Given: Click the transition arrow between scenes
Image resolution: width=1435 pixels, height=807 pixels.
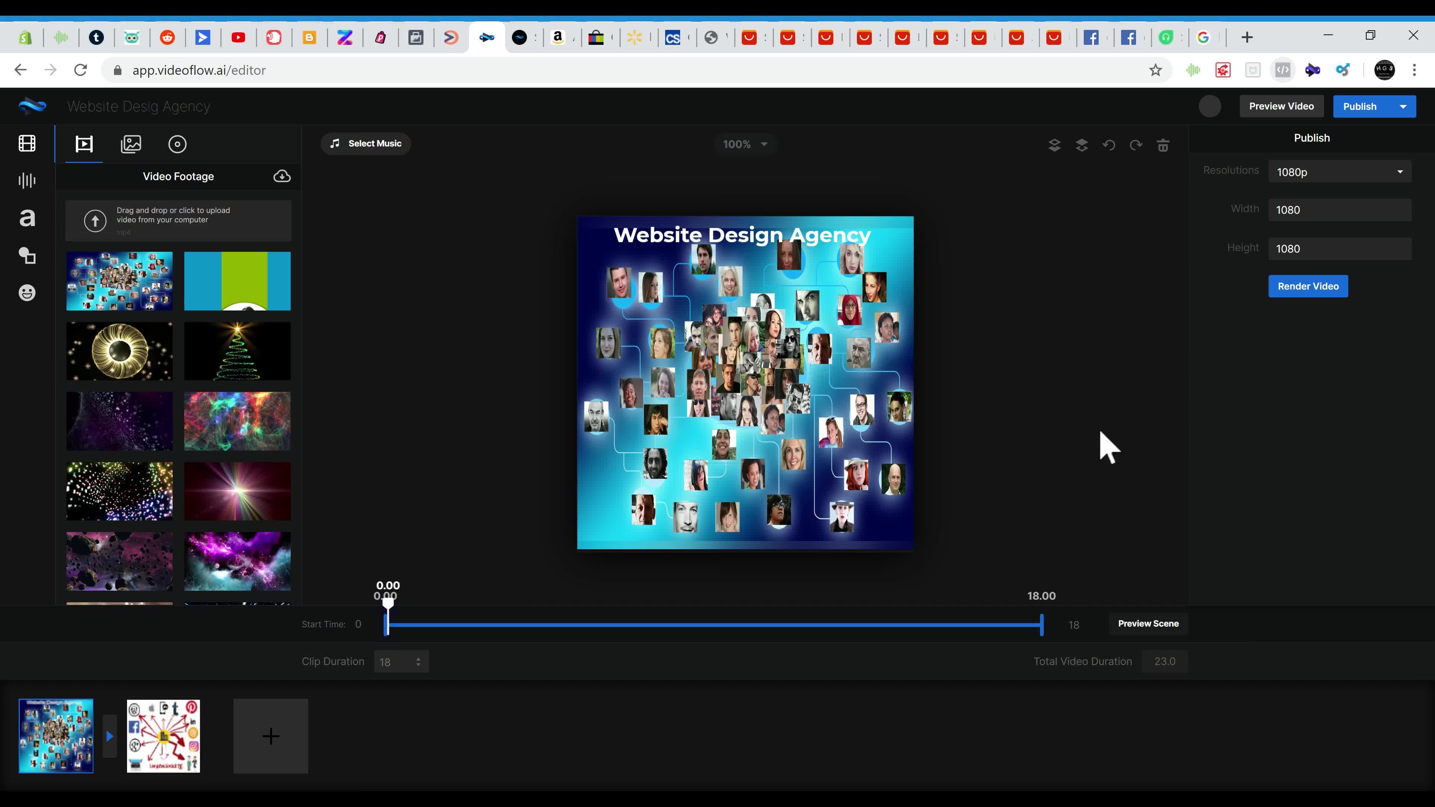Looking at the screenshot, I should [x=110, y=736].
